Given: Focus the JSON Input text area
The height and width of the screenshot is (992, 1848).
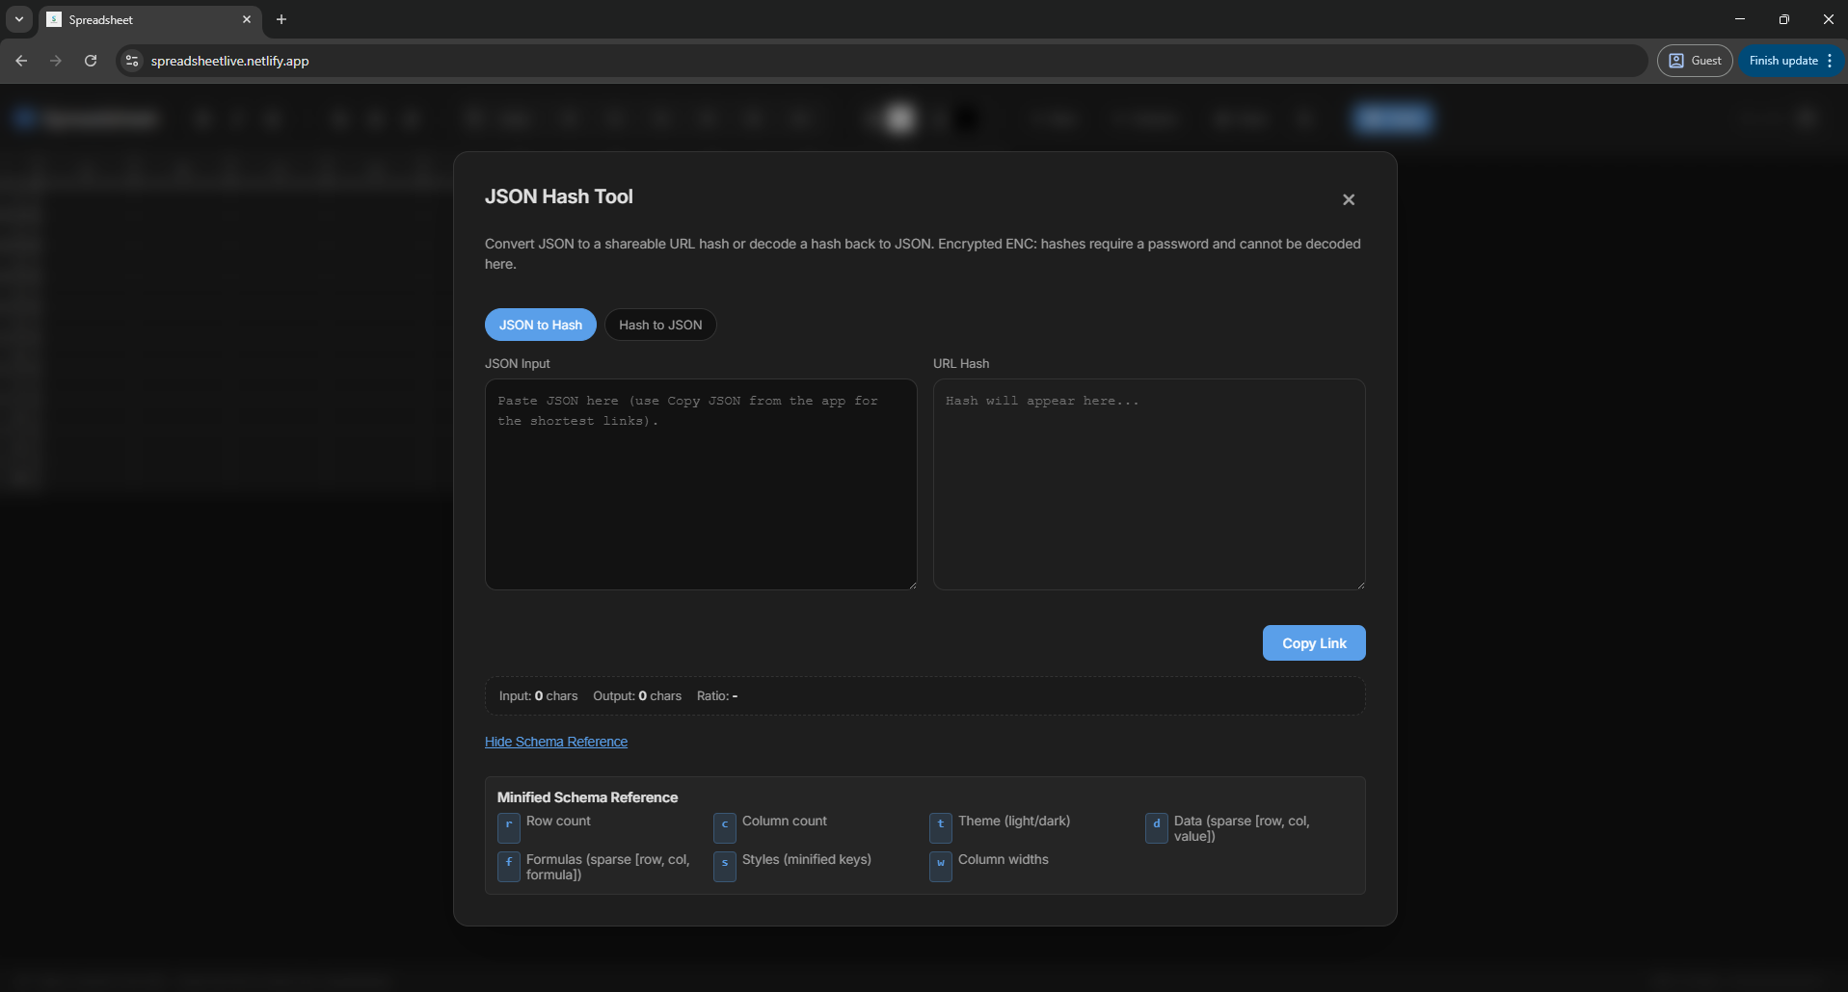Looking at the screenshot, I should point(701,484).
